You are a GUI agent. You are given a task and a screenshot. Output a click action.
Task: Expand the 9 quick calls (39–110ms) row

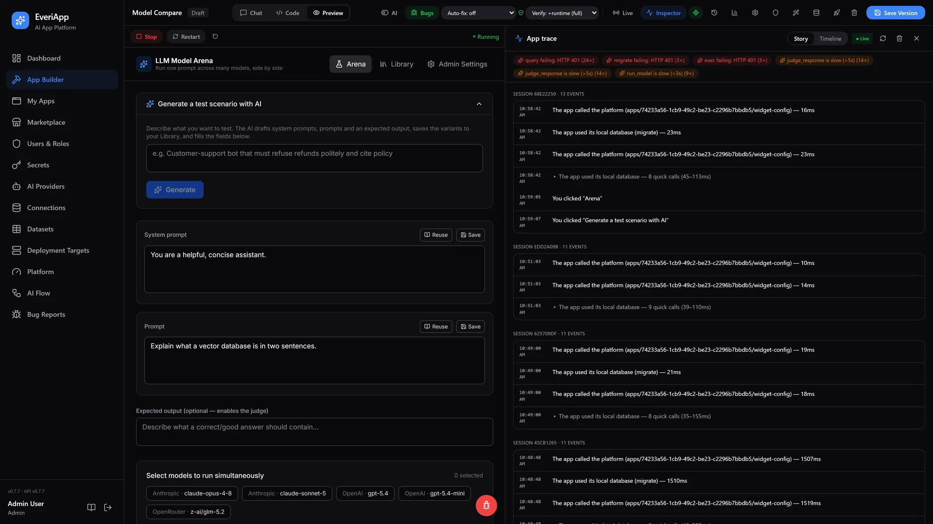(x=632, y=307)
